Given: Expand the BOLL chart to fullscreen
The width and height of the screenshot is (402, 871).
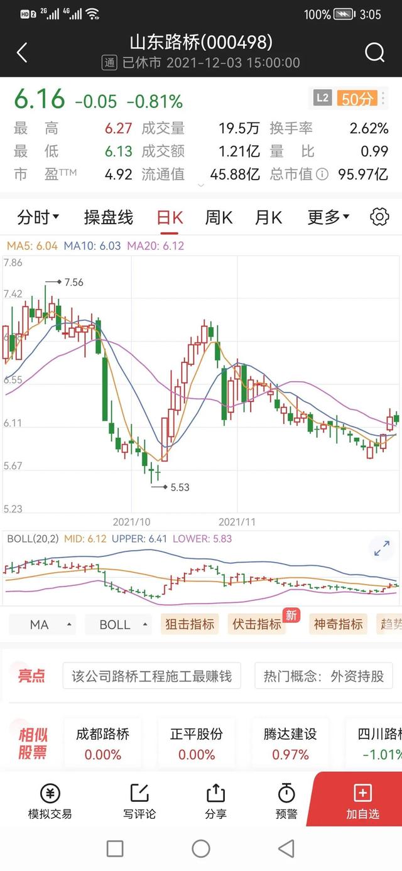Looking at the screenshot, I should [382, 548].
